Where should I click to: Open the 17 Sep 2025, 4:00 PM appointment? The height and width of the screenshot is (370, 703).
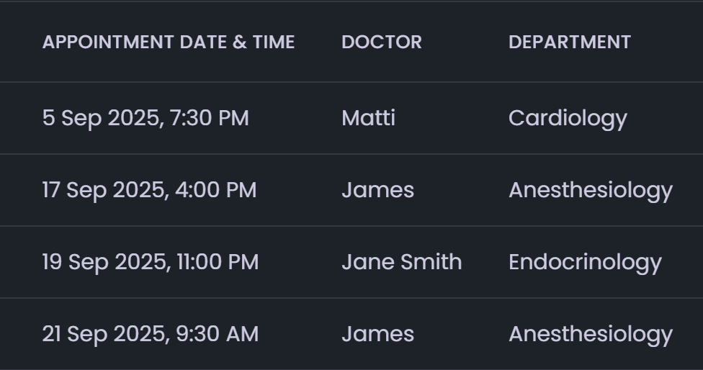[149, 190]
